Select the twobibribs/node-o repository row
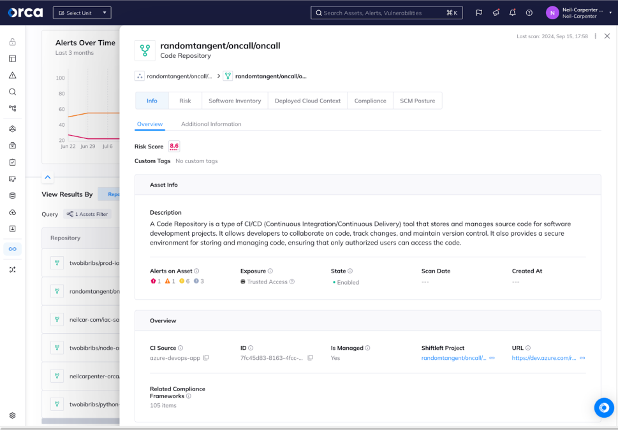The image size is (618, 430). pos(81,348)
